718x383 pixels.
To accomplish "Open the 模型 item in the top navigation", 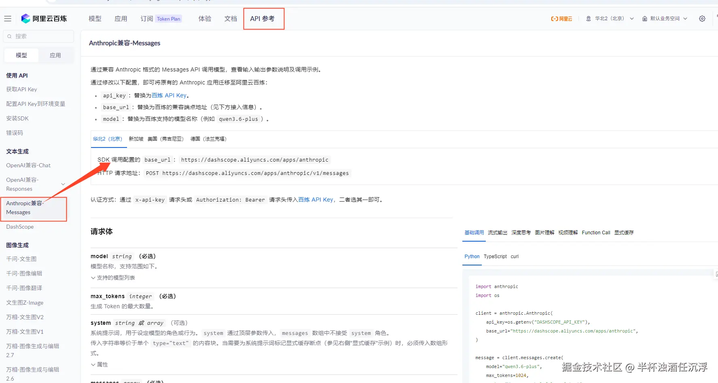I will tap(95, 19).
